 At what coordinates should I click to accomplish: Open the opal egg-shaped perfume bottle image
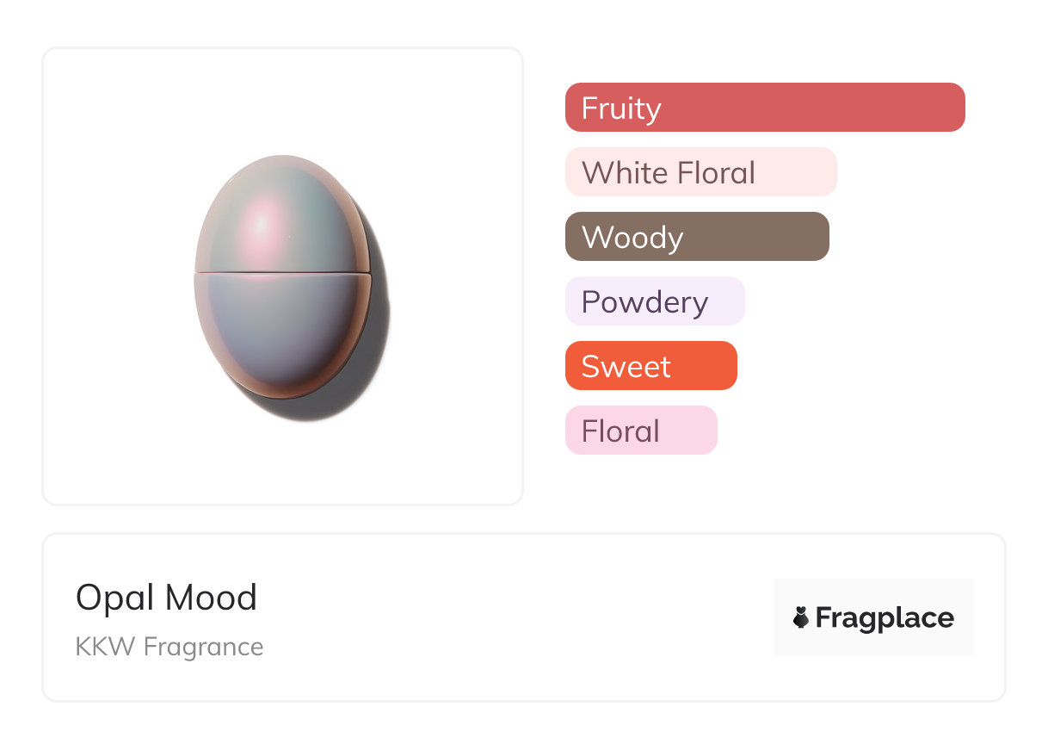[284, 276]
